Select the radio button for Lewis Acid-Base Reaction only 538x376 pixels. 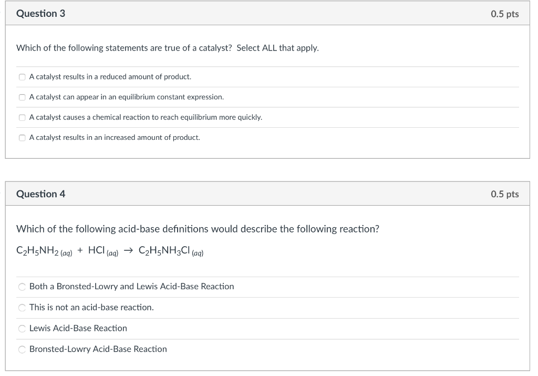(22, 329)
